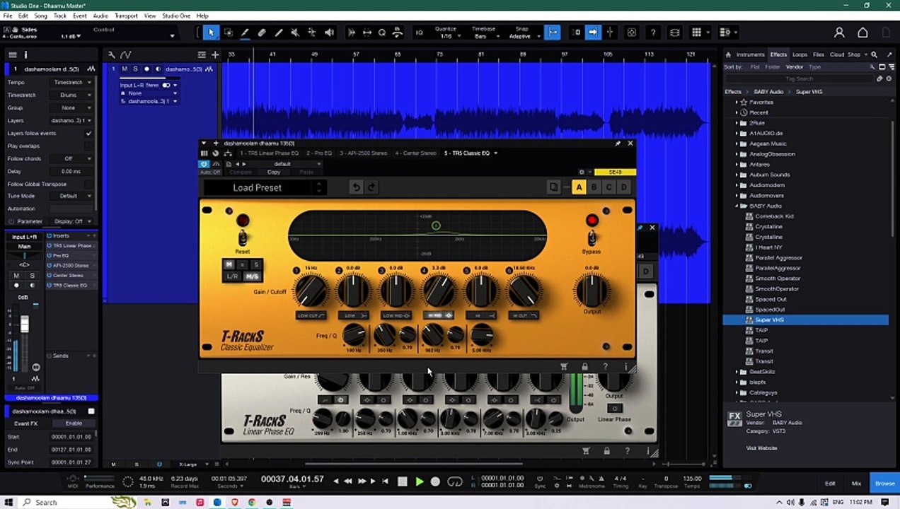
Task: Select the Eraser tool
Action: tap(262, 33)
